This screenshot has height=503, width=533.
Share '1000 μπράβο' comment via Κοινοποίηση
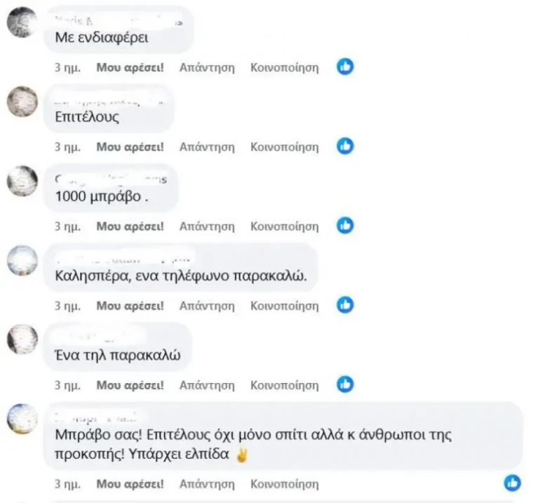(285, 227)
